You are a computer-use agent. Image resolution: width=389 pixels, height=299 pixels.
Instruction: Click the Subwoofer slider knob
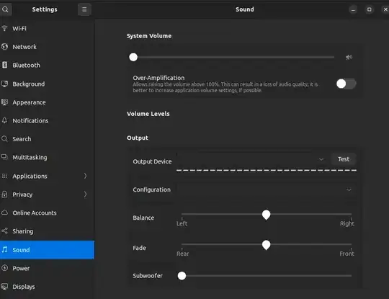click(182, 275)
